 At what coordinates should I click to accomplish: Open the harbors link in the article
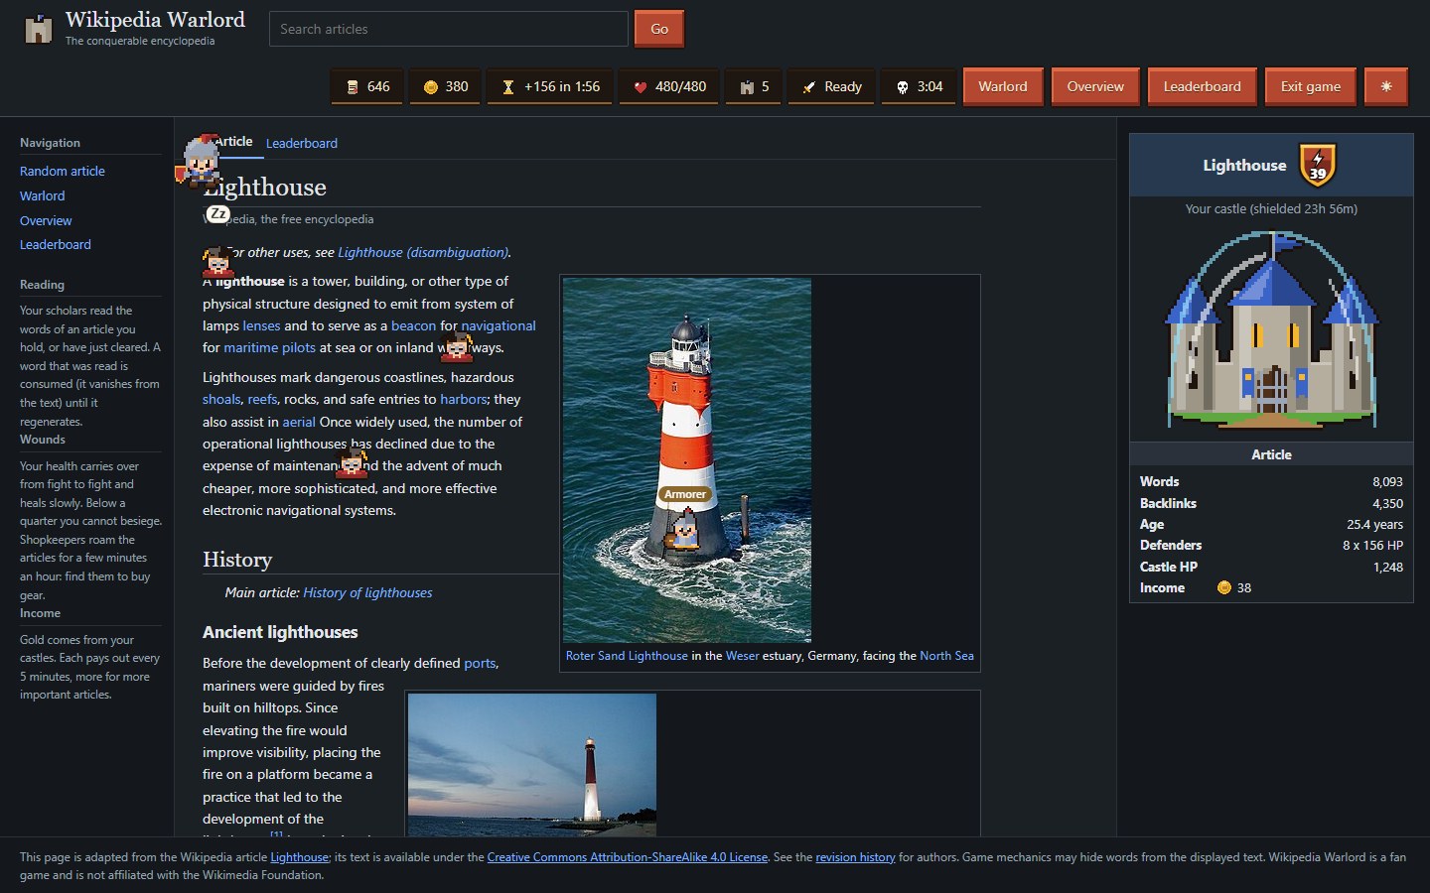pos(464,399)
